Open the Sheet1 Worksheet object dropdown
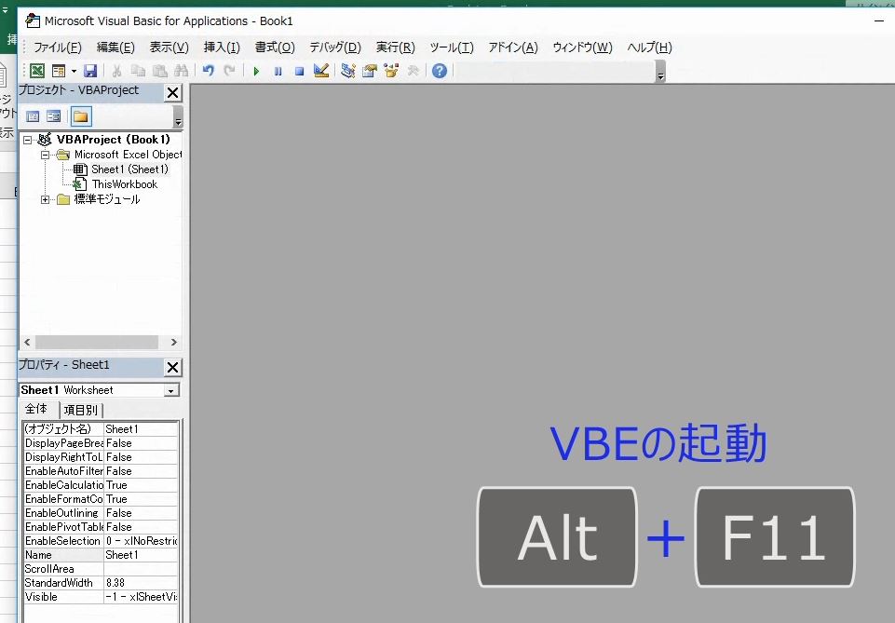The height and width of the screenshot is (623, 895). 170,390
